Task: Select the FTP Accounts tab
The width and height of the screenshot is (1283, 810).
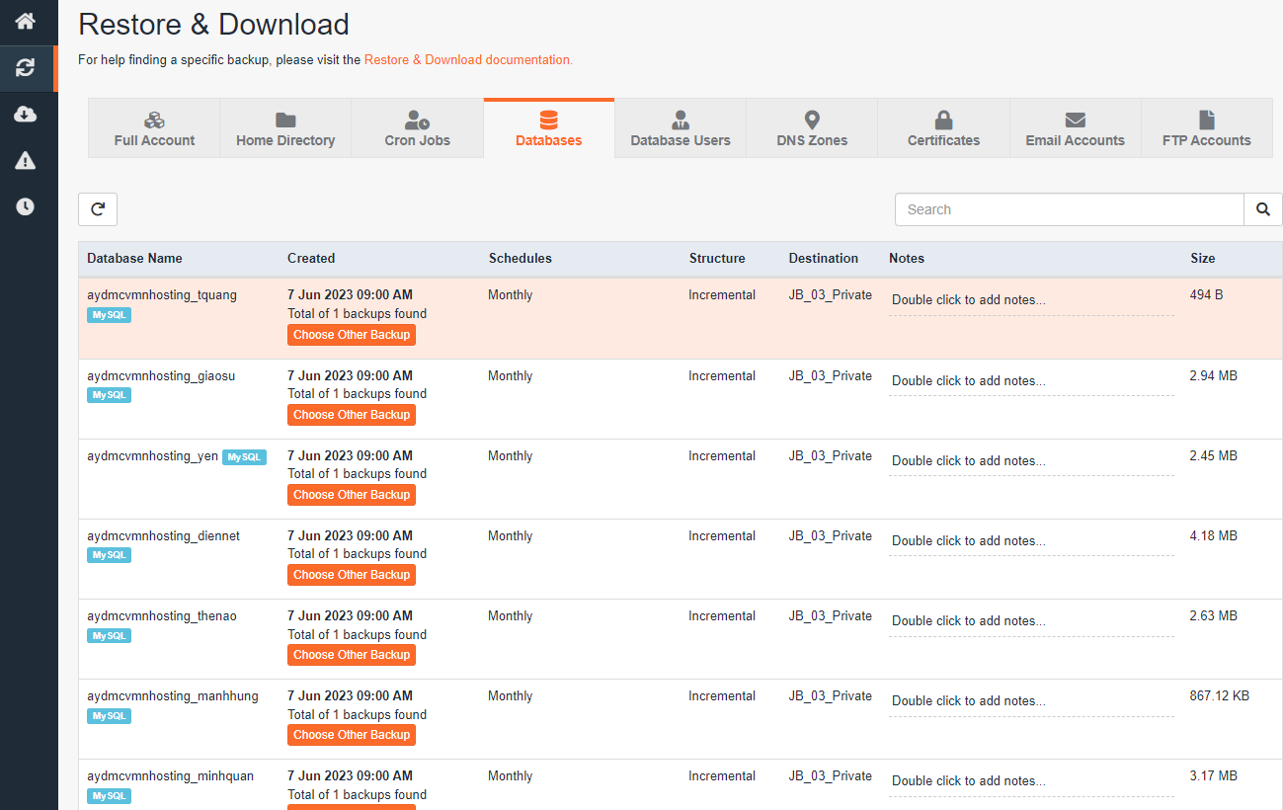Action: click(x=1206, y=128)
